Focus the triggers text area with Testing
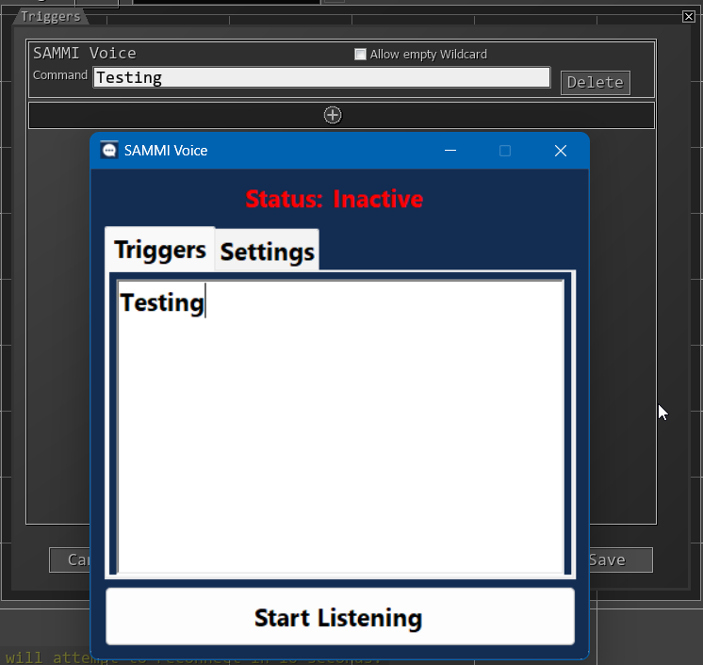The image size is (703, 665). pos(341,426)
